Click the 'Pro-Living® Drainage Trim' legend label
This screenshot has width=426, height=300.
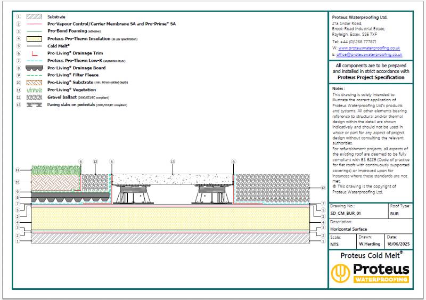75,53
